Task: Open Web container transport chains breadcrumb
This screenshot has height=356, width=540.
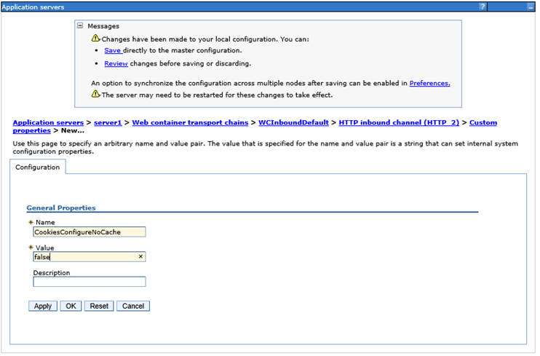Action: pos(190,122)
